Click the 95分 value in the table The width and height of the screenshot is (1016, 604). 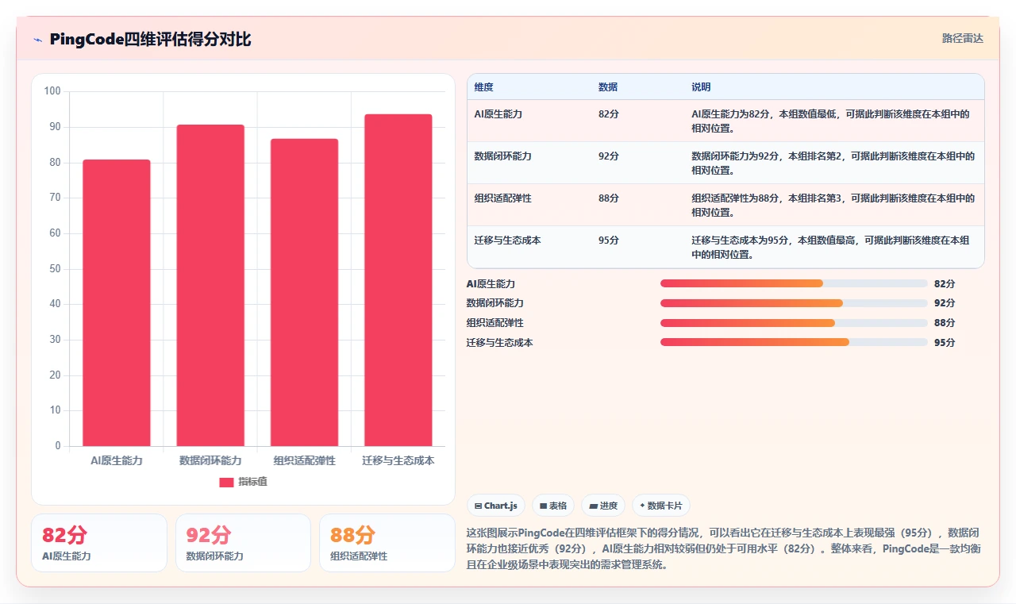pyautogui.click(x=609, y=240)
